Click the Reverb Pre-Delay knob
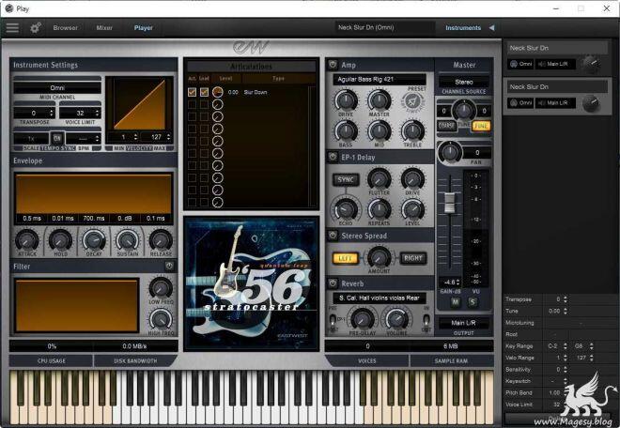 click(x=363, y=319)
